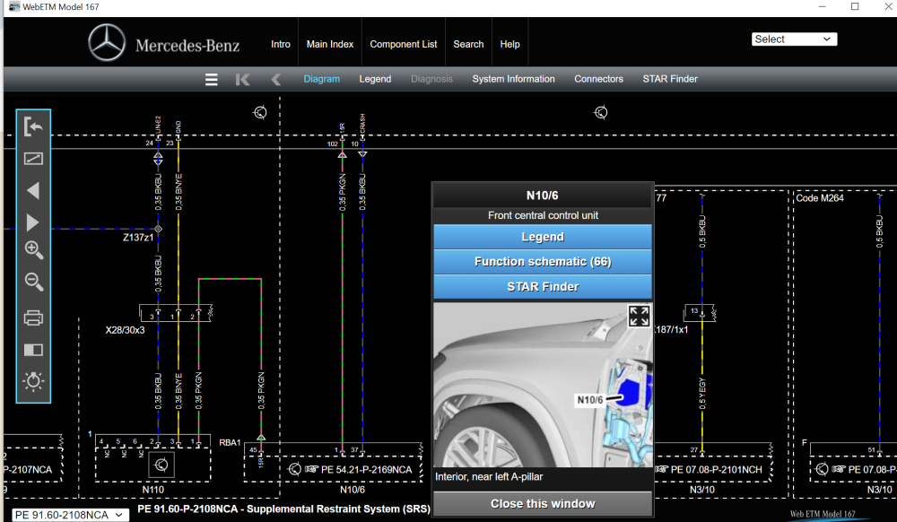
Task: Click the blue STAR Finder button in popup
Action: (x=543, y=287)
